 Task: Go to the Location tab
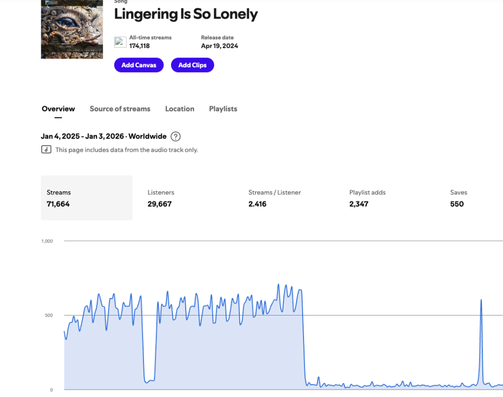point(179,109)
